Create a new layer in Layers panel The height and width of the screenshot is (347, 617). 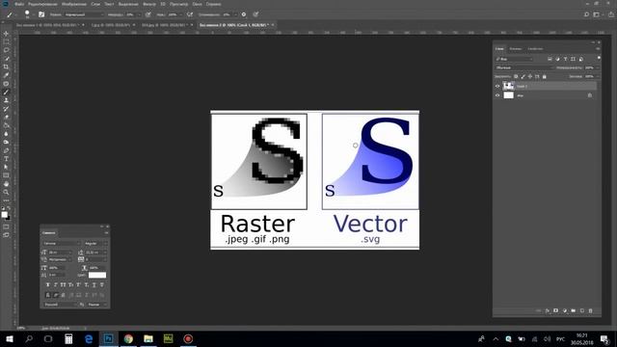pos(582,310)
